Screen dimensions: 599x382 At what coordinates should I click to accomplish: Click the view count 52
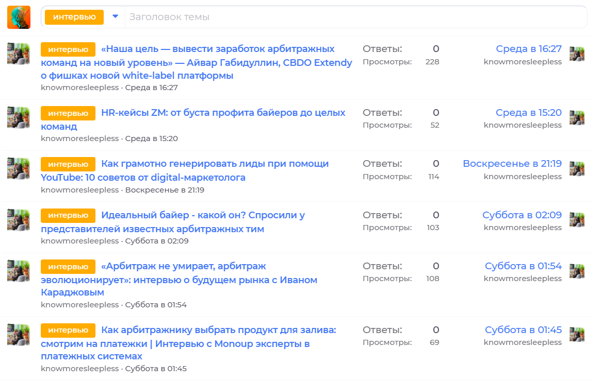(x=435, y=125)
